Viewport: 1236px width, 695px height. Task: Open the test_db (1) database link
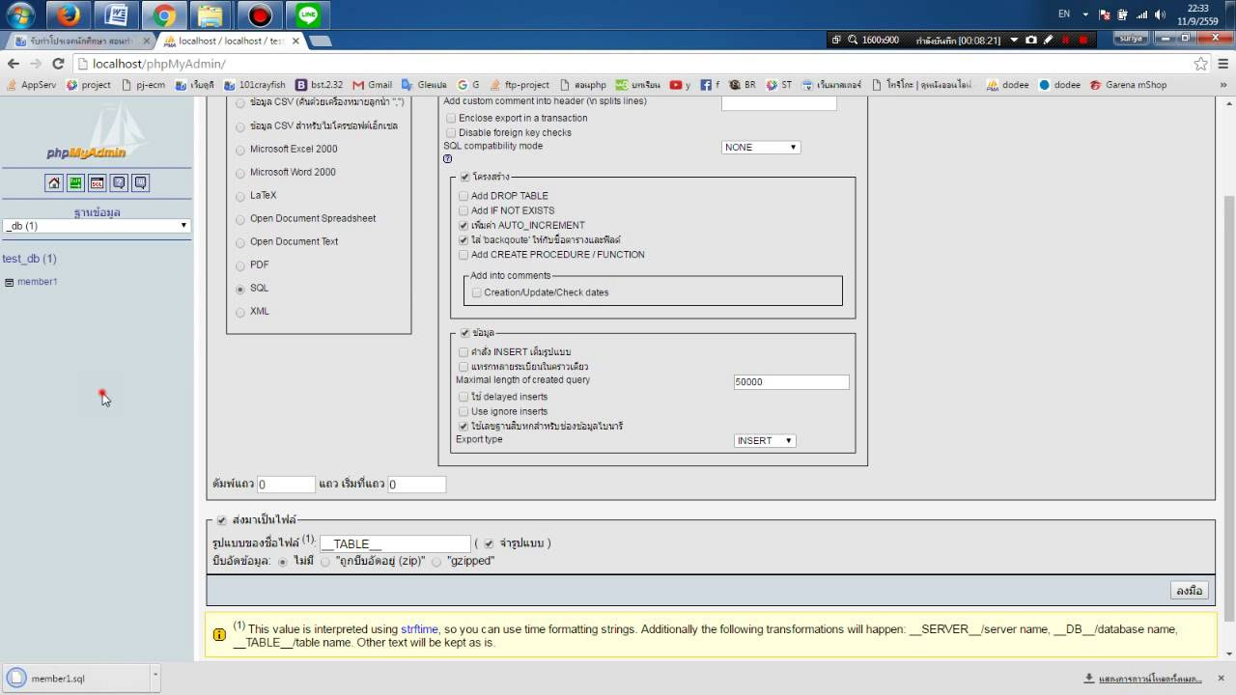(x=29, y=259)
